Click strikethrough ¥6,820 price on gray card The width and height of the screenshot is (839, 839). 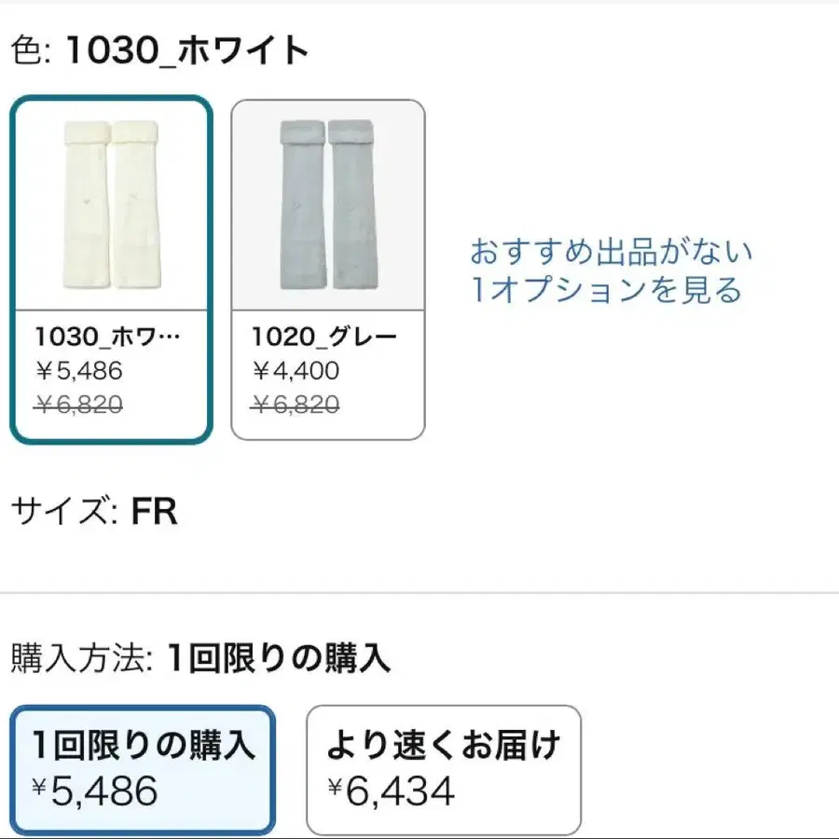(x=296, y=404)
